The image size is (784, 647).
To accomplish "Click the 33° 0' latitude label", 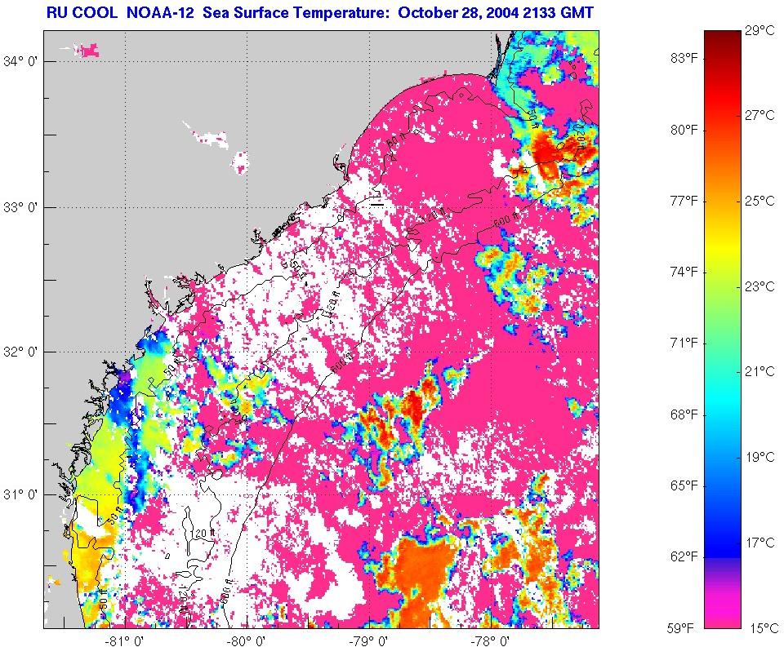I will 20,207.
